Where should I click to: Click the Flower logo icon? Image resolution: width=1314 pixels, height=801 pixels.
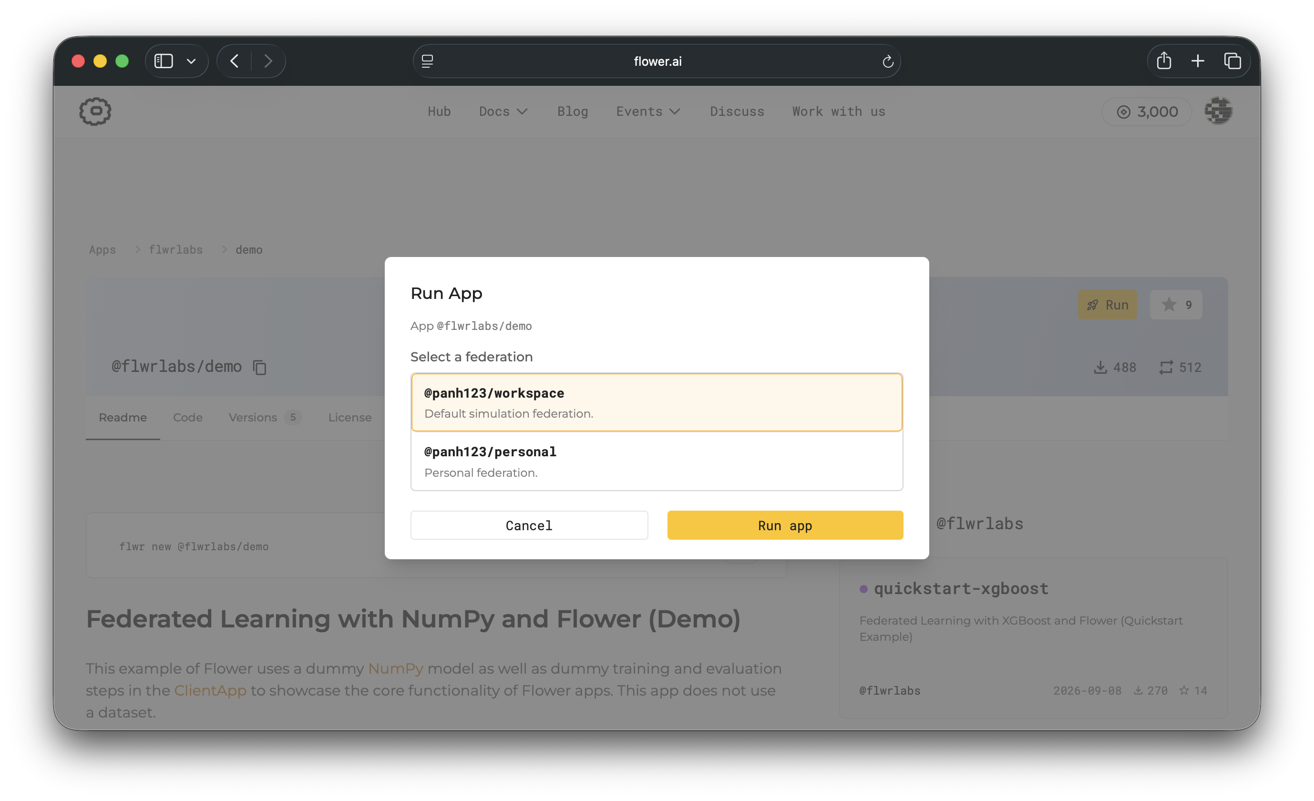[95, 112]
